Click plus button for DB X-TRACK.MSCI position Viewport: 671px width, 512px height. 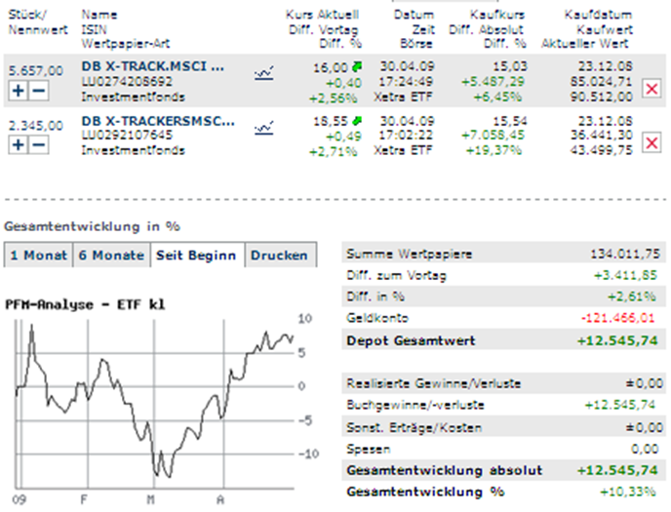19,90
